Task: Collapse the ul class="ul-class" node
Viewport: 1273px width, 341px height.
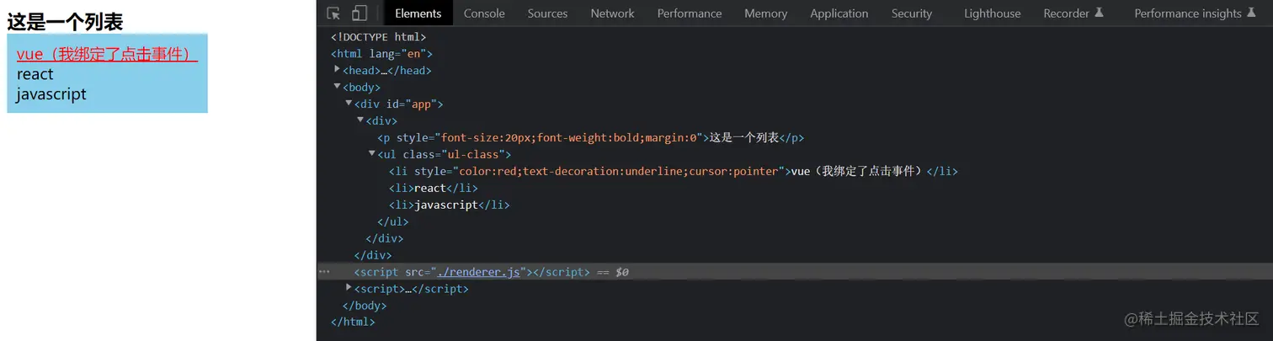Action: (x=372, y=154)
